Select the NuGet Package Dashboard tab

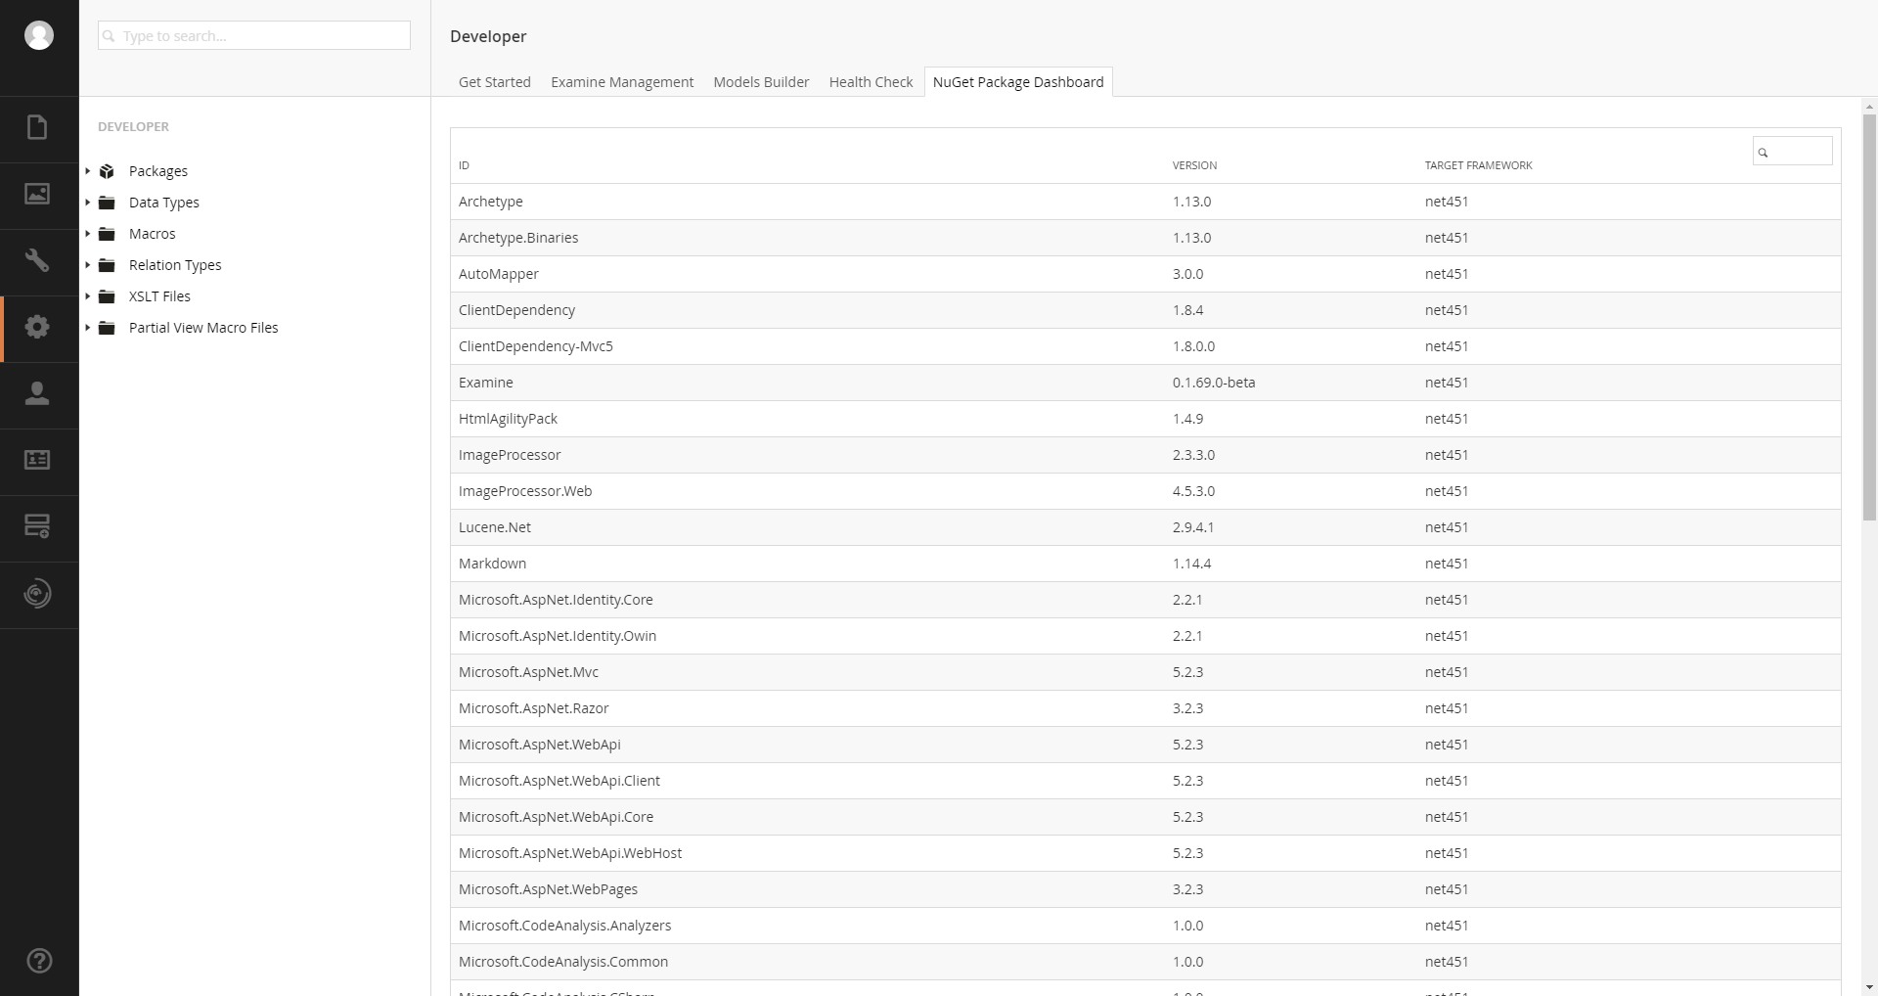[x=1018, y=82]
